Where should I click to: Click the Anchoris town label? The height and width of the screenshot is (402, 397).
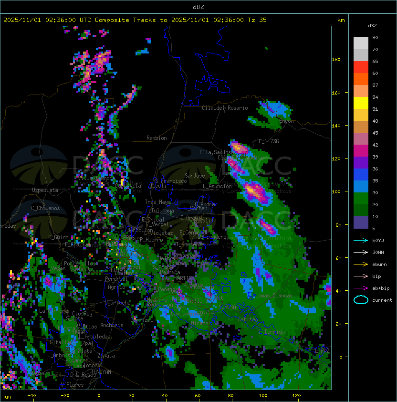[x=112, y=325]
